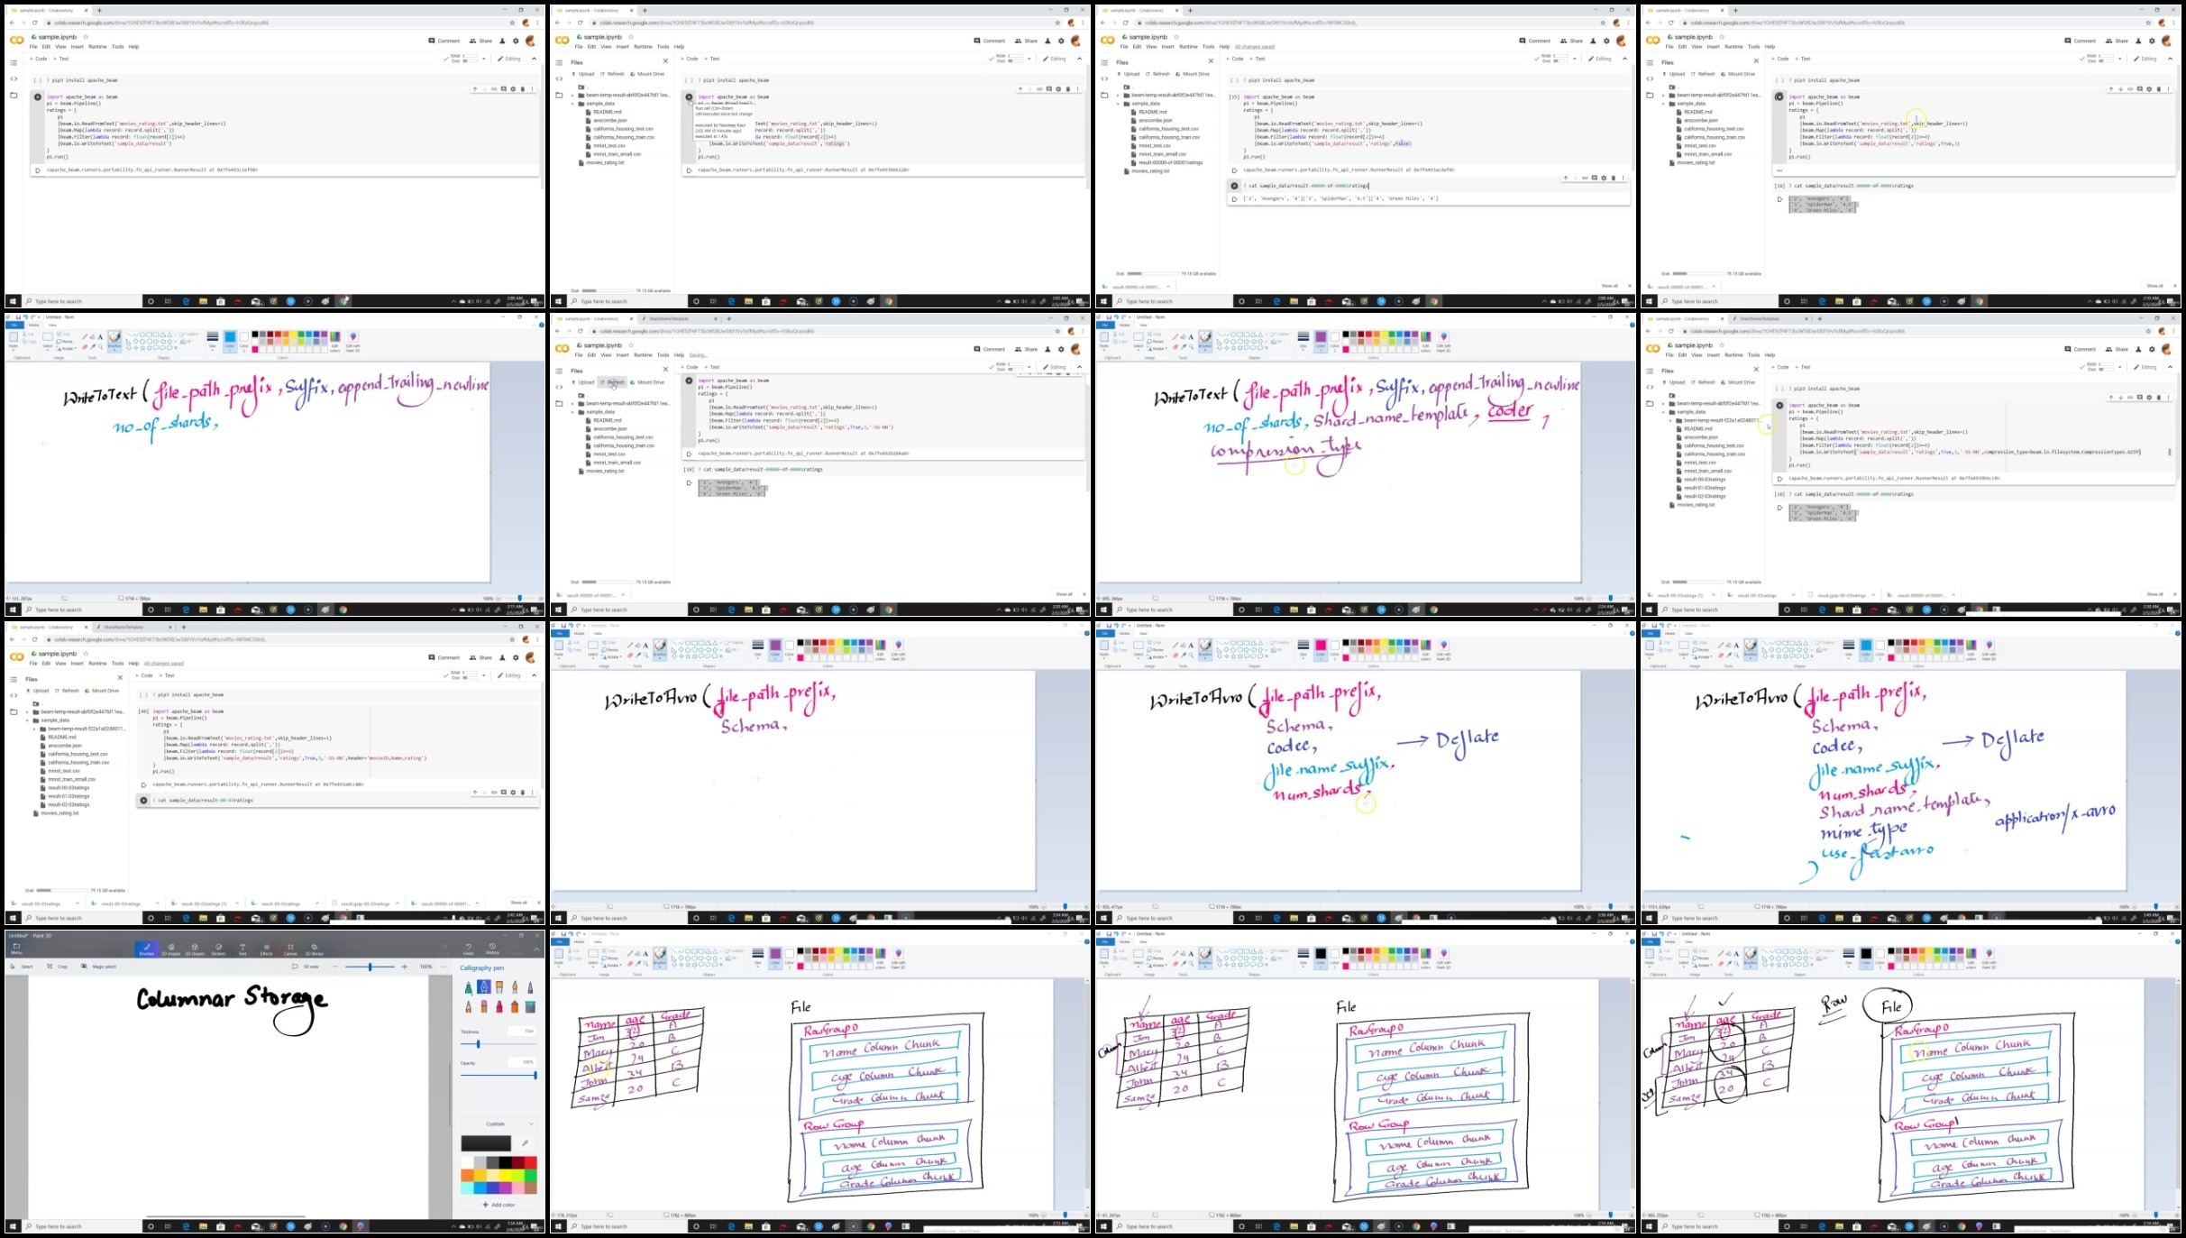
Task: Click the Thickness slider in Paint 3D
Action: (x=498, y=1044)
